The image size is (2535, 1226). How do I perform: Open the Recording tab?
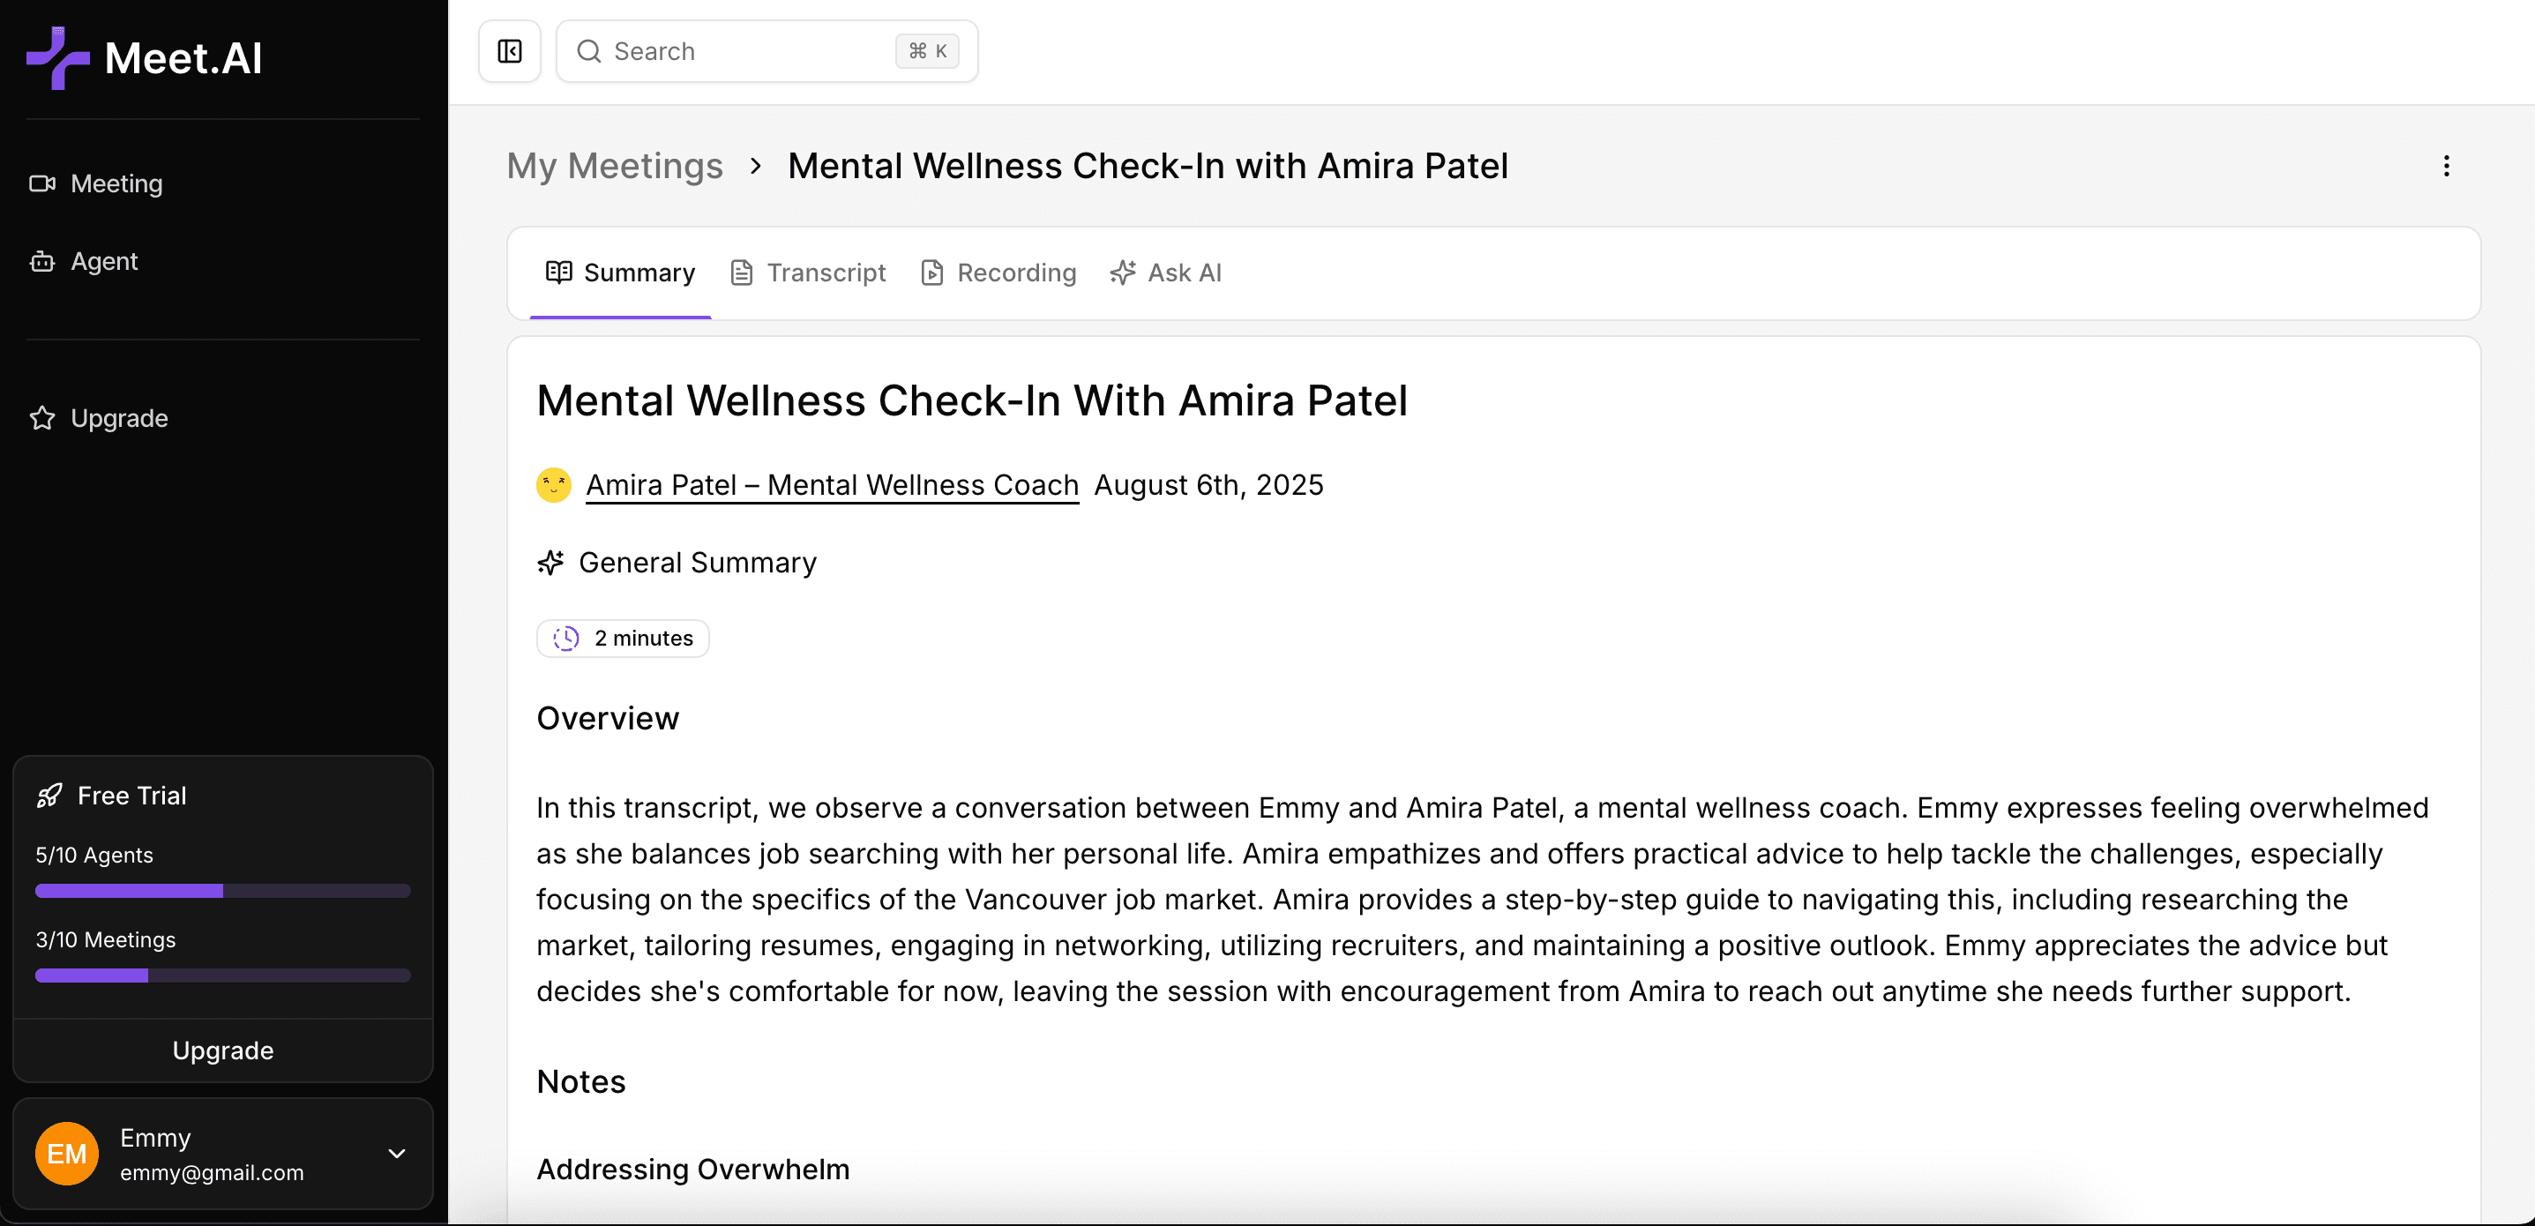998,273
